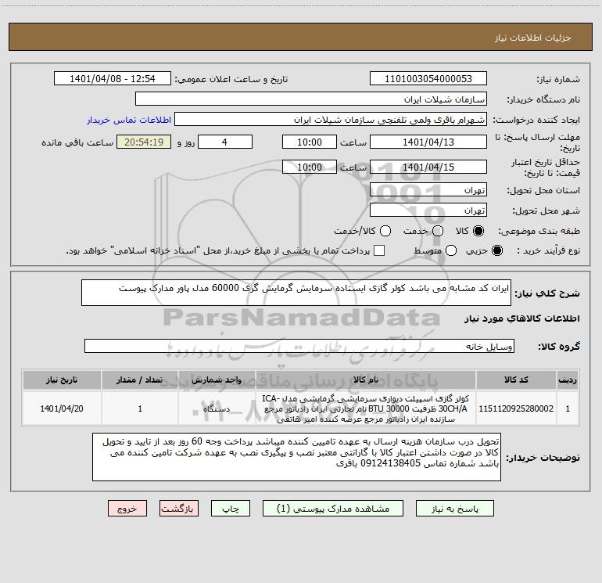This screenshot has height=583, width=602.
Task: Click the کولر گازی اسپیلت item name cell
Action: pyautogui.click(x=366, y=408)
